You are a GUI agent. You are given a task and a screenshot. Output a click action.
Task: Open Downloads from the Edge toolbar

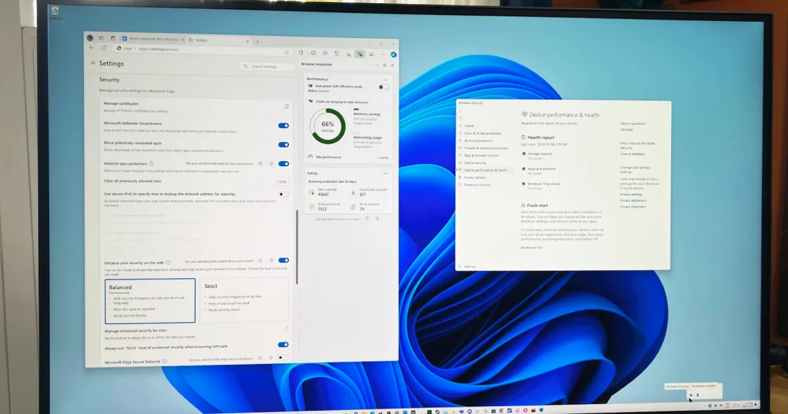[x=349, y=53]
